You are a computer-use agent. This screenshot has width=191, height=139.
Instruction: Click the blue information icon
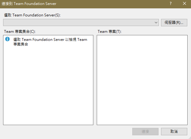tap(8, 39)
